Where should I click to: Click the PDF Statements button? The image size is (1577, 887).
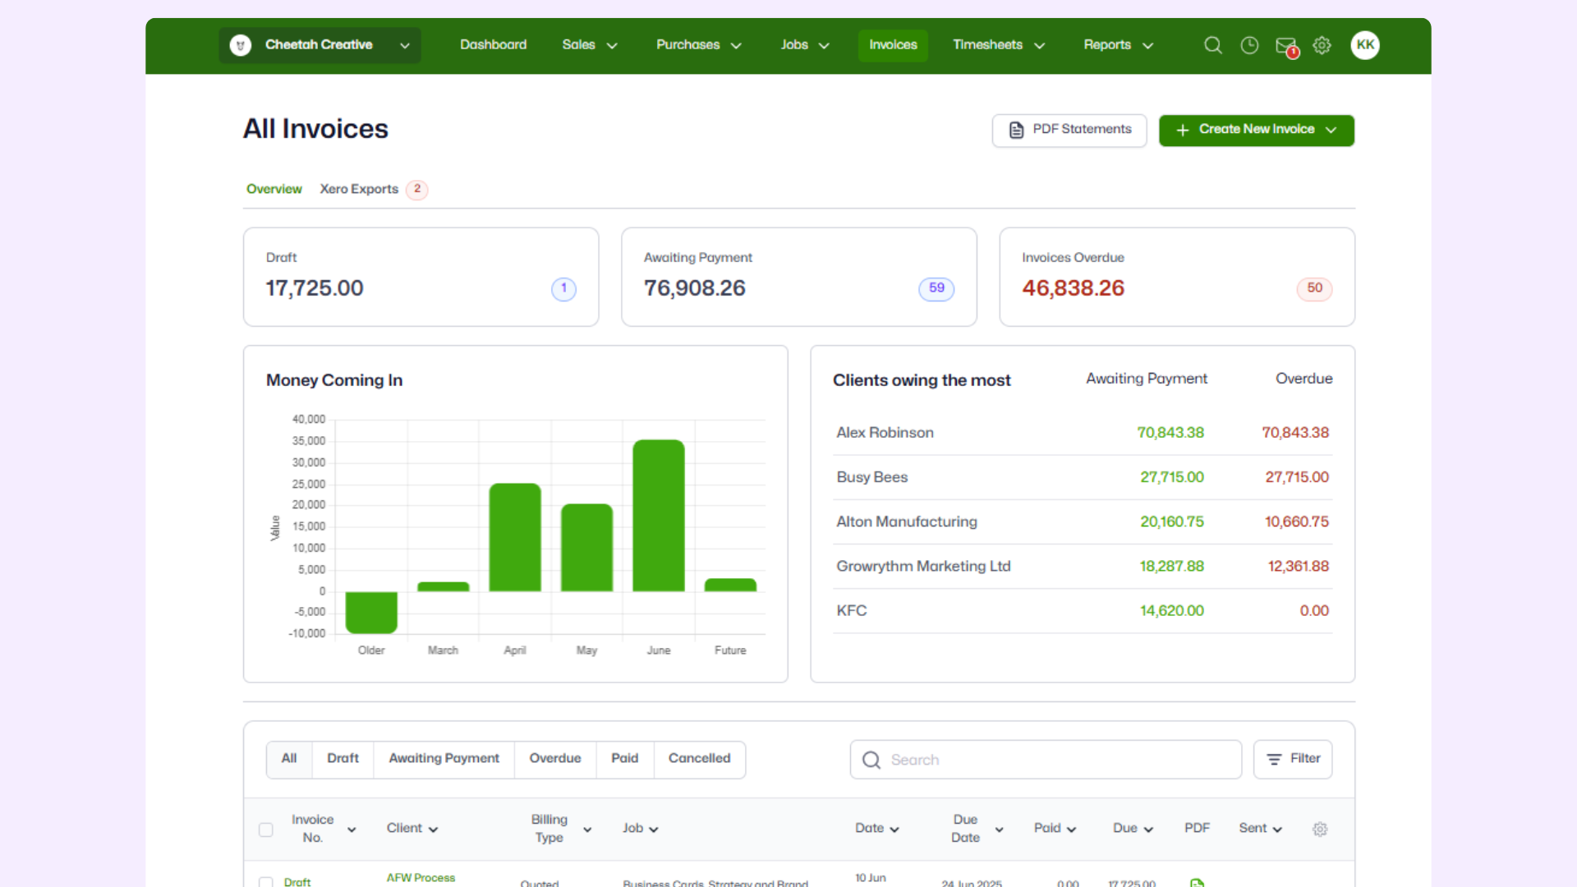(x=1069, y=130)
